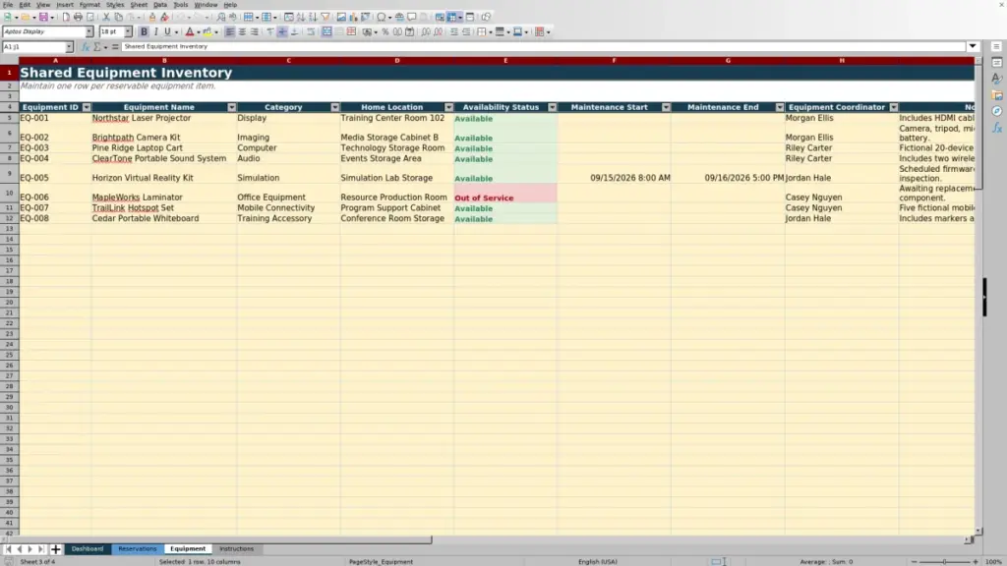Viewport: 1007px width, 566px height.
Task: Open Maintenance Start filter dropdown
Action: pos(666,107)
